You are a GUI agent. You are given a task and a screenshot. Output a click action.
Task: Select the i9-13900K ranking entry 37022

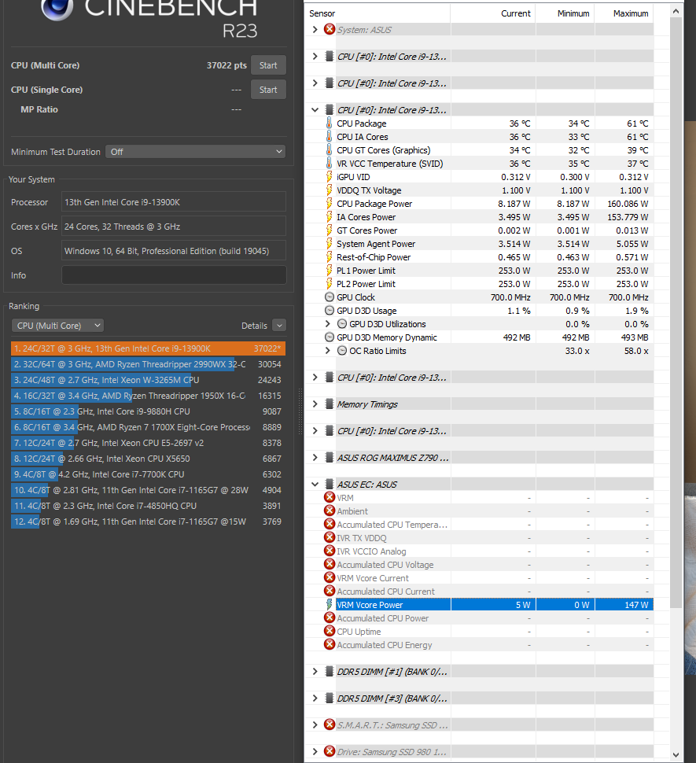[148, 348]
